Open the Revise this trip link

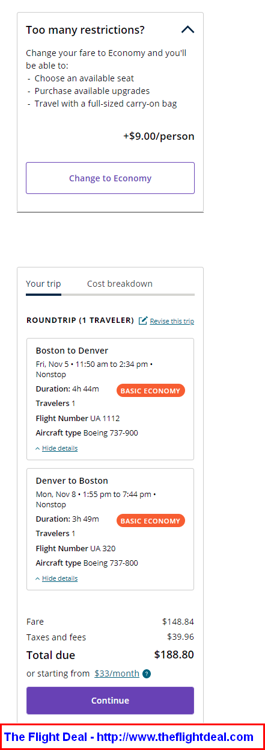coord(172,321)
